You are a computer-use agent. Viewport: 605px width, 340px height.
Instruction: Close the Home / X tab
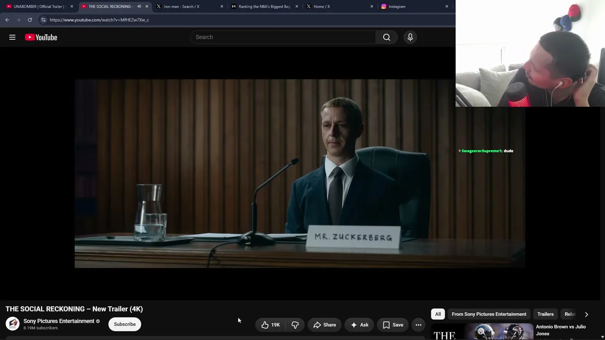point(372,7)
